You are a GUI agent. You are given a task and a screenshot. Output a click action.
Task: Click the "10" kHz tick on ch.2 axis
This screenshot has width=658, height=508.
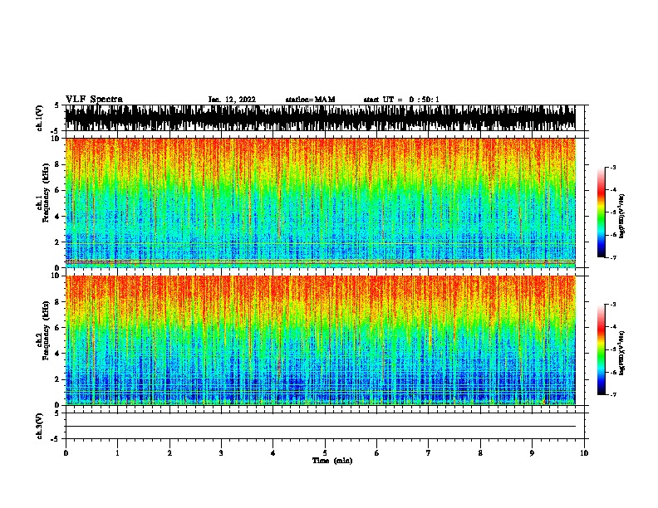coord(56,276)
